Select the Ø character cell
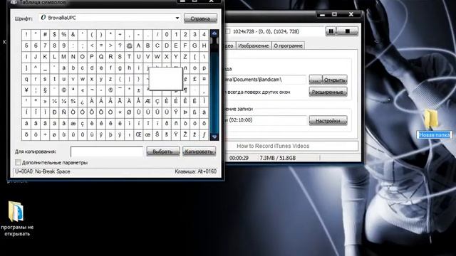Screen dimensions: 456x256 [x=129, y=112]
